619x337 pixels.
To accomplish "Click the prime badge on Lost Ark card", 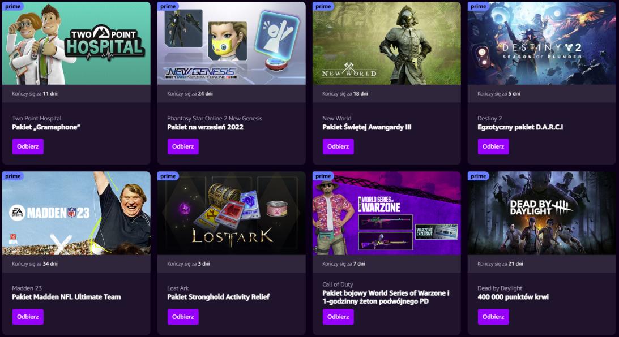I will 168,176.
